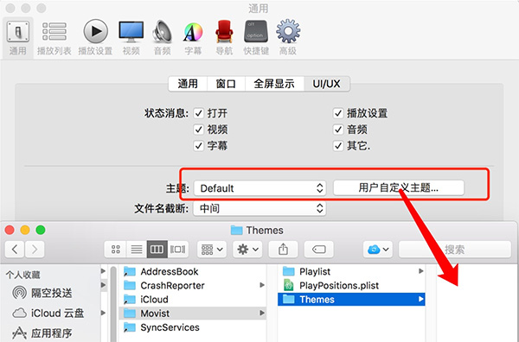
Task: Toggle the 播放设置 status message checkbox
Action: tap(338, 113)
